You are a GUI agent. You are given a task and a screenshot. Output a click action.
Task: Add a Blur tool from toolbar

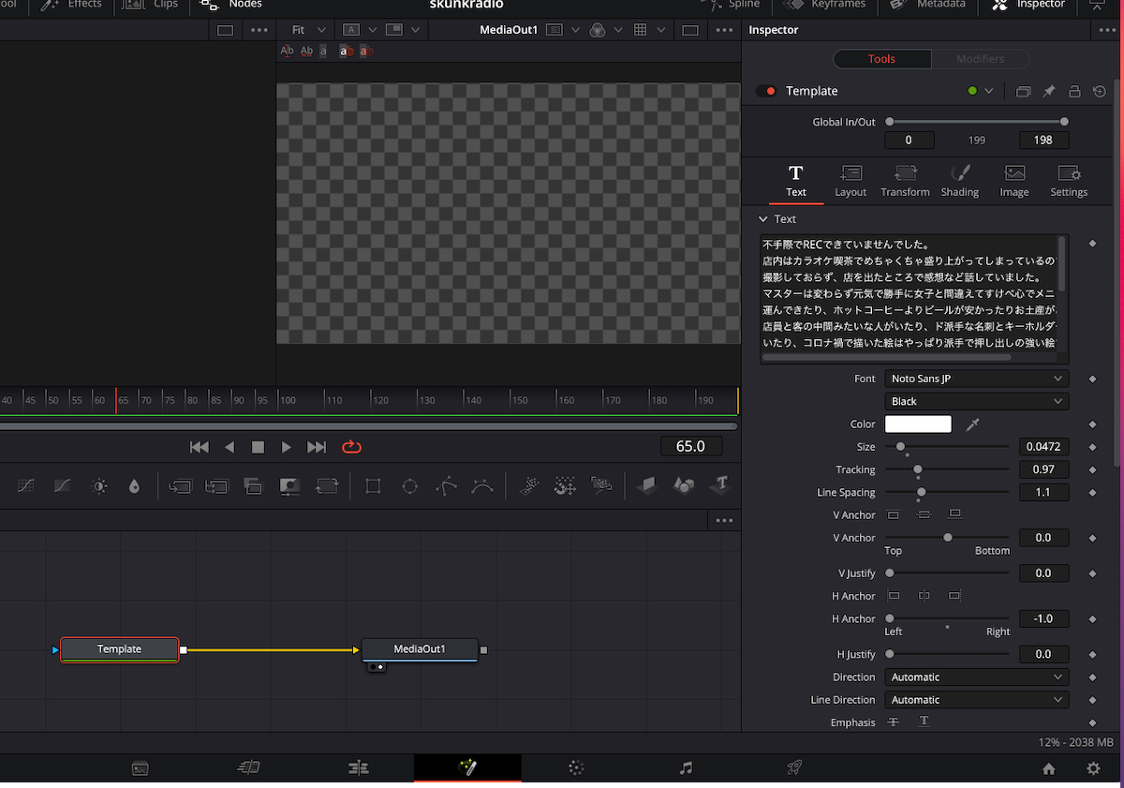(x=134, y=486)
